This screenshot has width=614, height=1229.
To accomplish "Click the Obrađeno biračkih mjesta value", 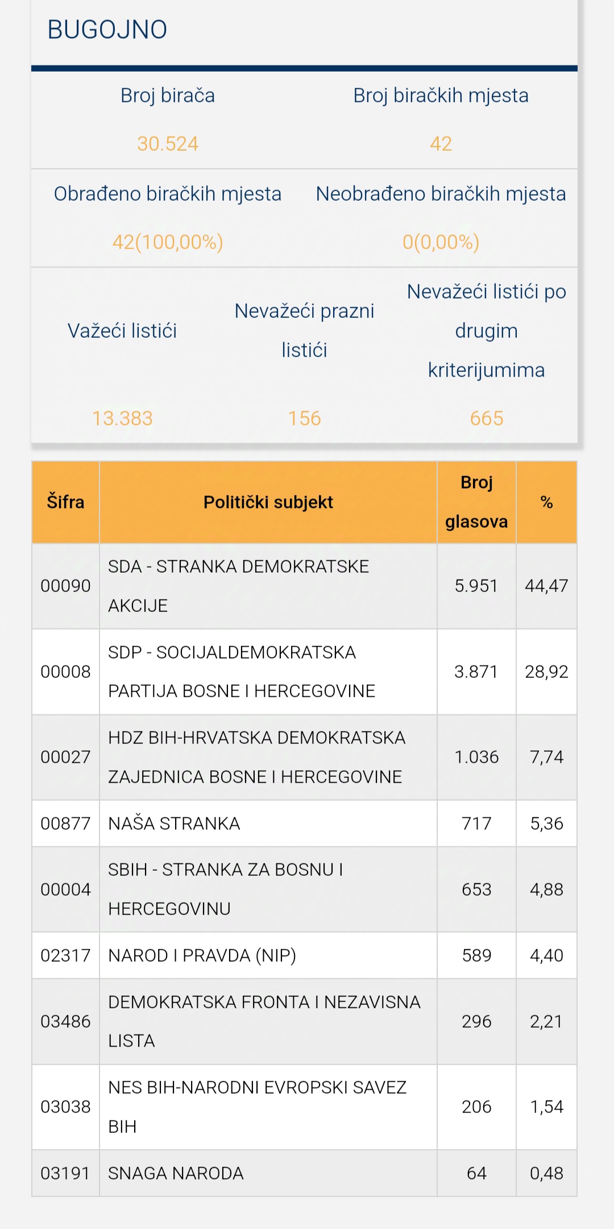I will [168, 242].
